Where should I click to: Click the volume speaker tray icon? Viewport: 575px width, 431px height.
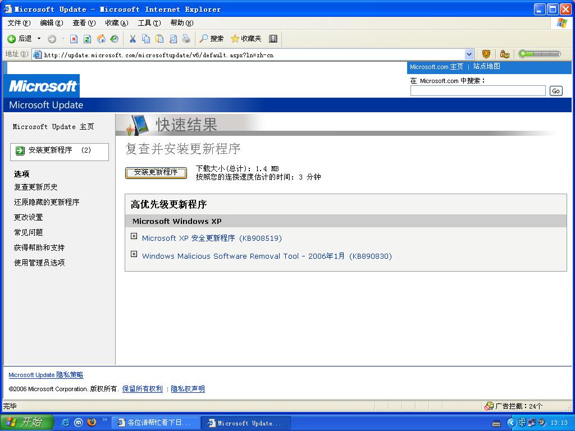coord(542,423)
